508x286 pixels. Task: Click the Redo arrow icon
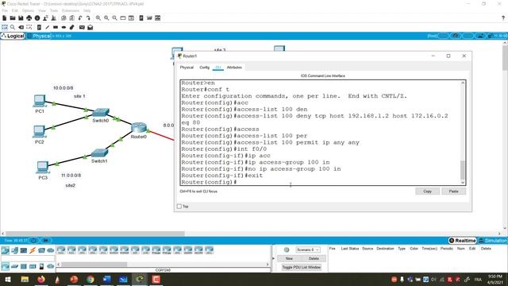[88, 18]
